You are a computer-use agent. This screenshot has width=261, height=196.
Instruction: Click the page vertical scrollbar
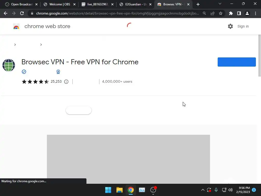click(x=259, y=56)
